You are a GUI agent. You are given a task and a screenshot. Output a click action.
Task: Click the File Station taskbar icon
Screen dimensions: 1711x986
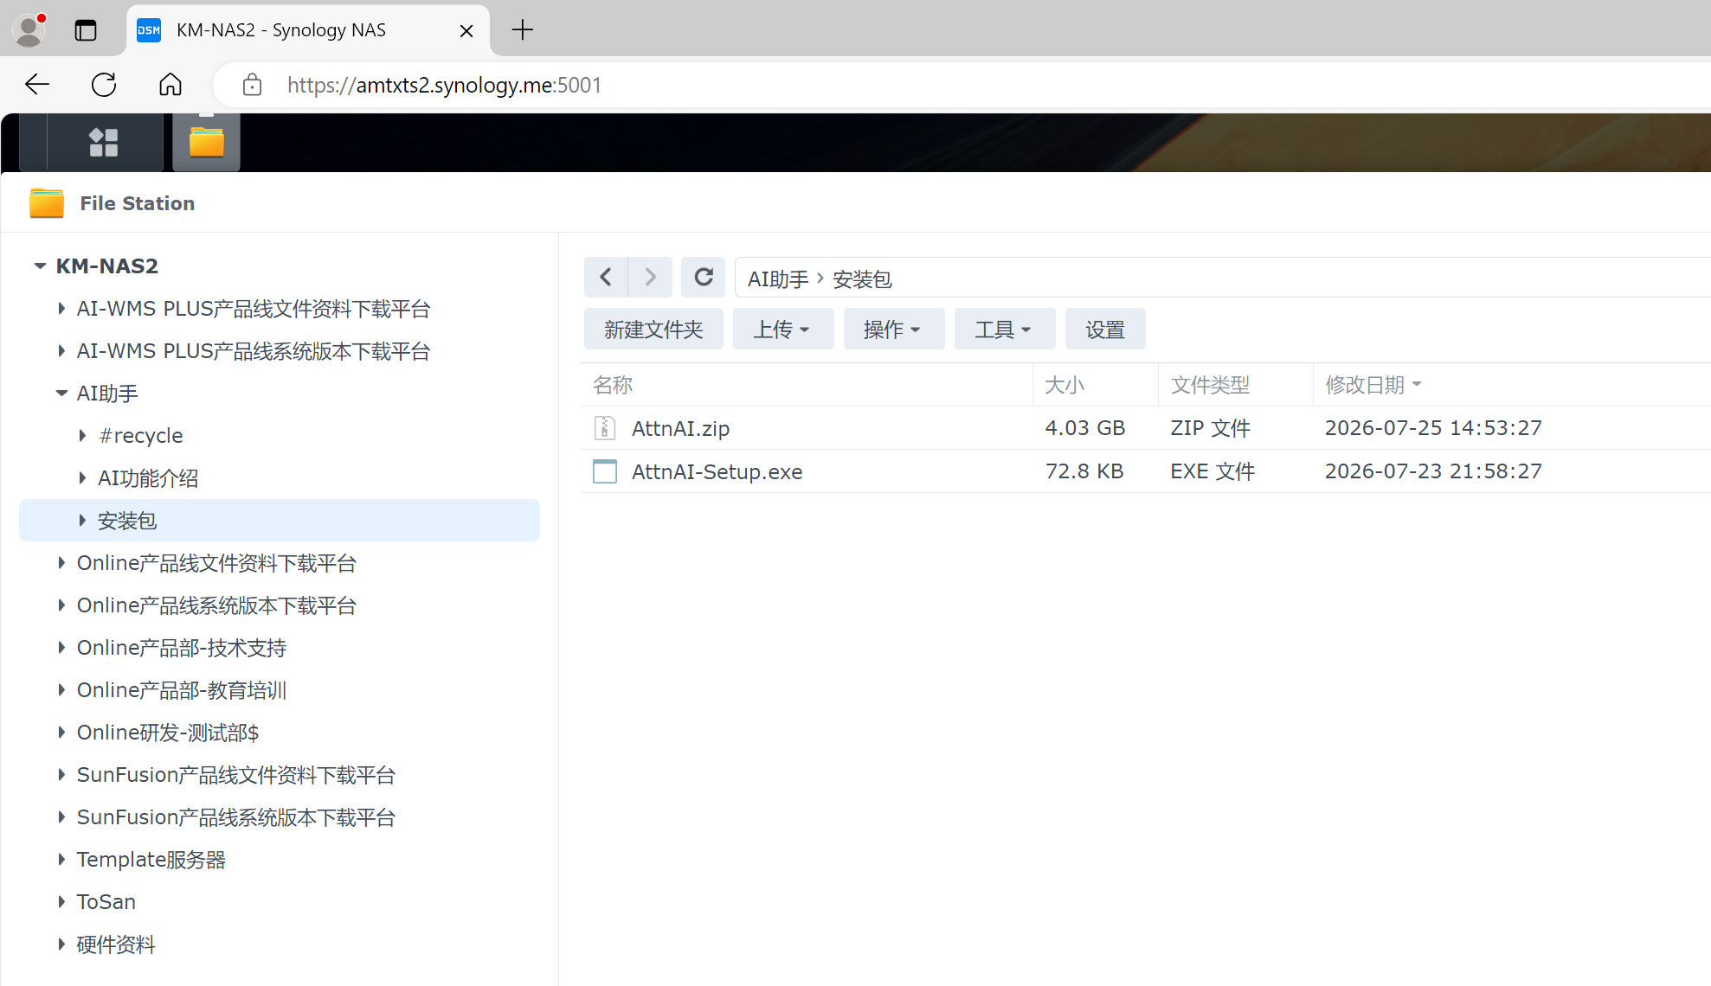click(x=207, y=143)
